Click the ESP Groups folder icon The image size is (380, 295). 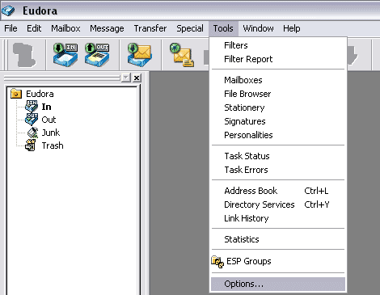(217, 262)
